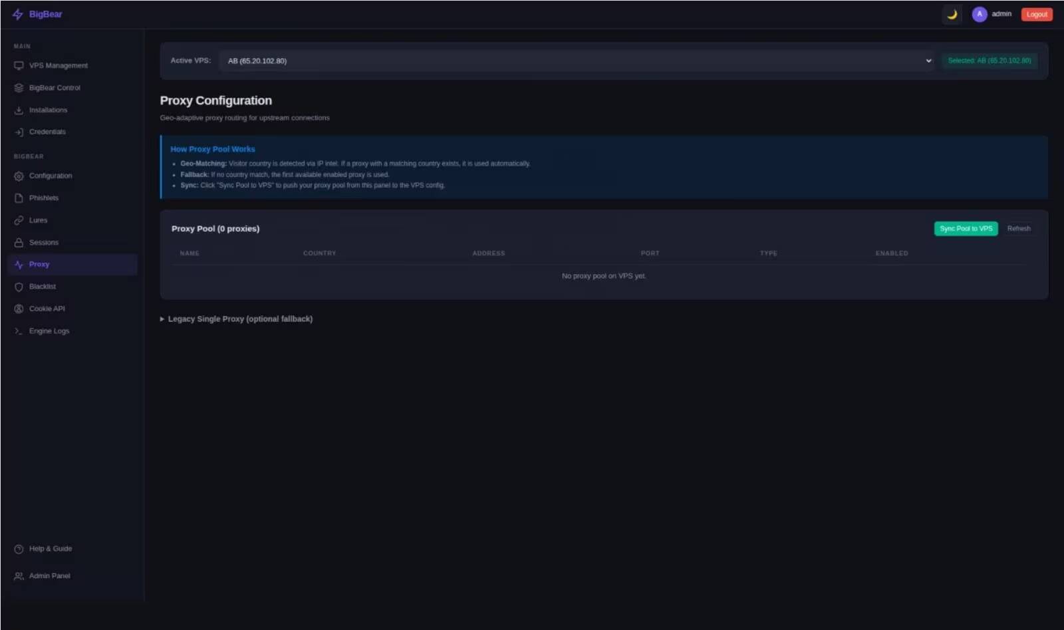1064x630 pixels.
Task: Click the COUNTRY column header
Action: [320, 253]
